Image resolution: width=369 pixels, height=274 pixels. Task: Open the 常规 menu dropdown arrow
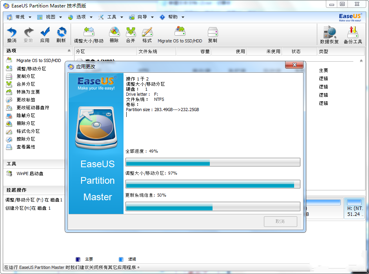(30, 17)
